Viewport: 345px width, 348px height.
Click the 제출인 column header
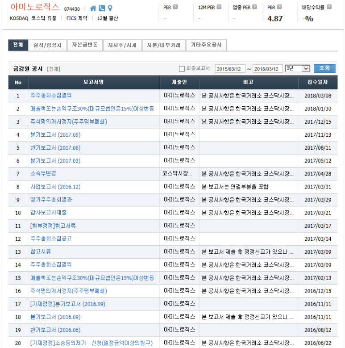click(x=179, y=82)
